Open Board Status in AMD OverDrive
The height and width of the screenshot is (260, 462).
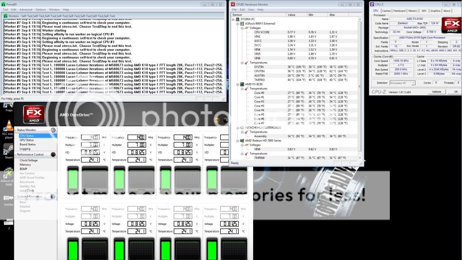(x=28, y=144)
